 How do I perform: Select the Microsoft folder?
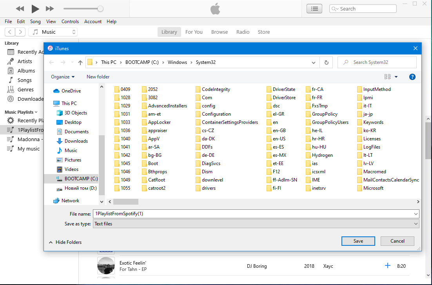tap(370, 188)
